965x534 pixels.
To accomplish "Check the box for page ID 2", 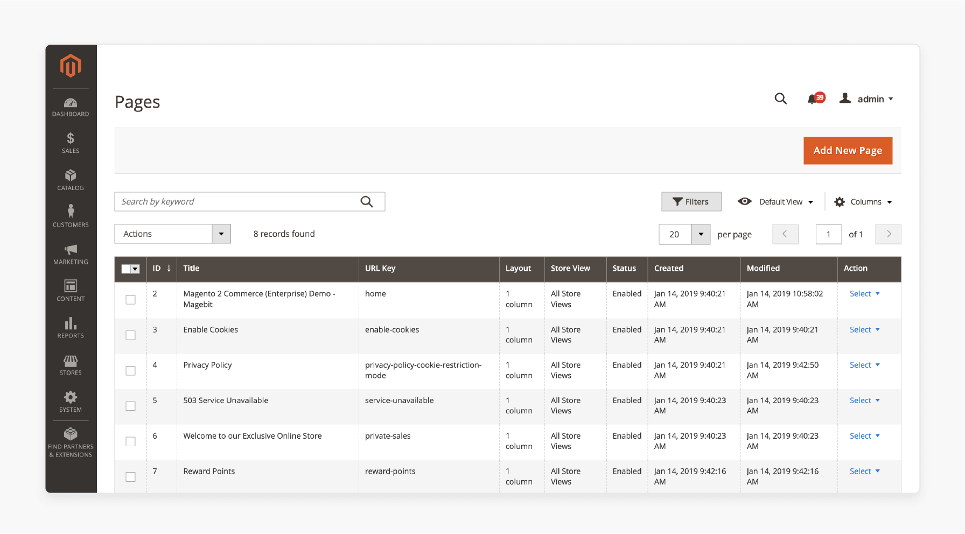I will point(130,300).
